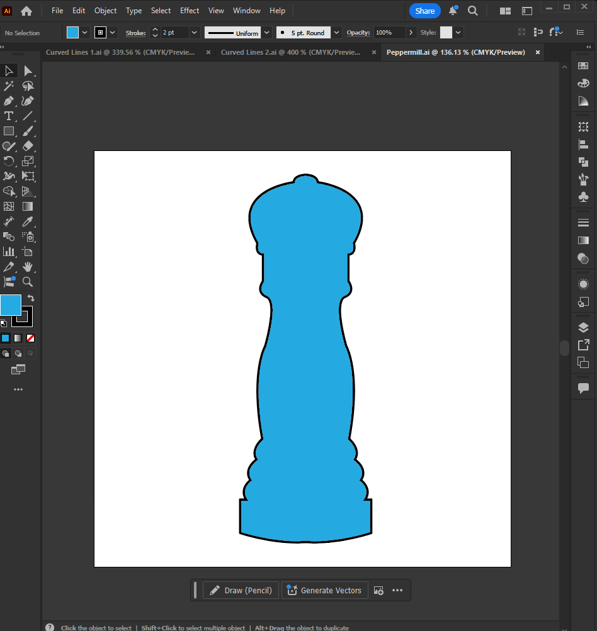Image resolution: width=597 pixels, height=631 pixels.
Task: Click the Share button
Action: [x=425, y=11]
